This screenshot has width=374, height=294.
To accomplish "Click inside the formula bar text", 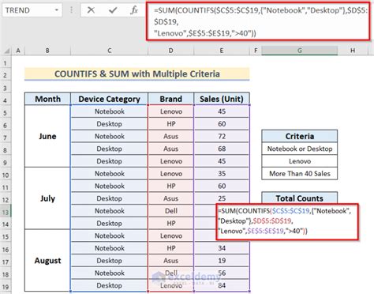I will [x=258, y=21].
